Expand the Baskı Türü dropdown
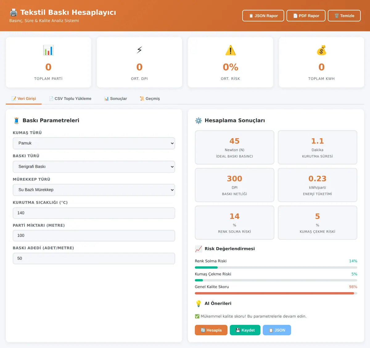The width and height of the screenshot is (370, 348). [94, 167]
